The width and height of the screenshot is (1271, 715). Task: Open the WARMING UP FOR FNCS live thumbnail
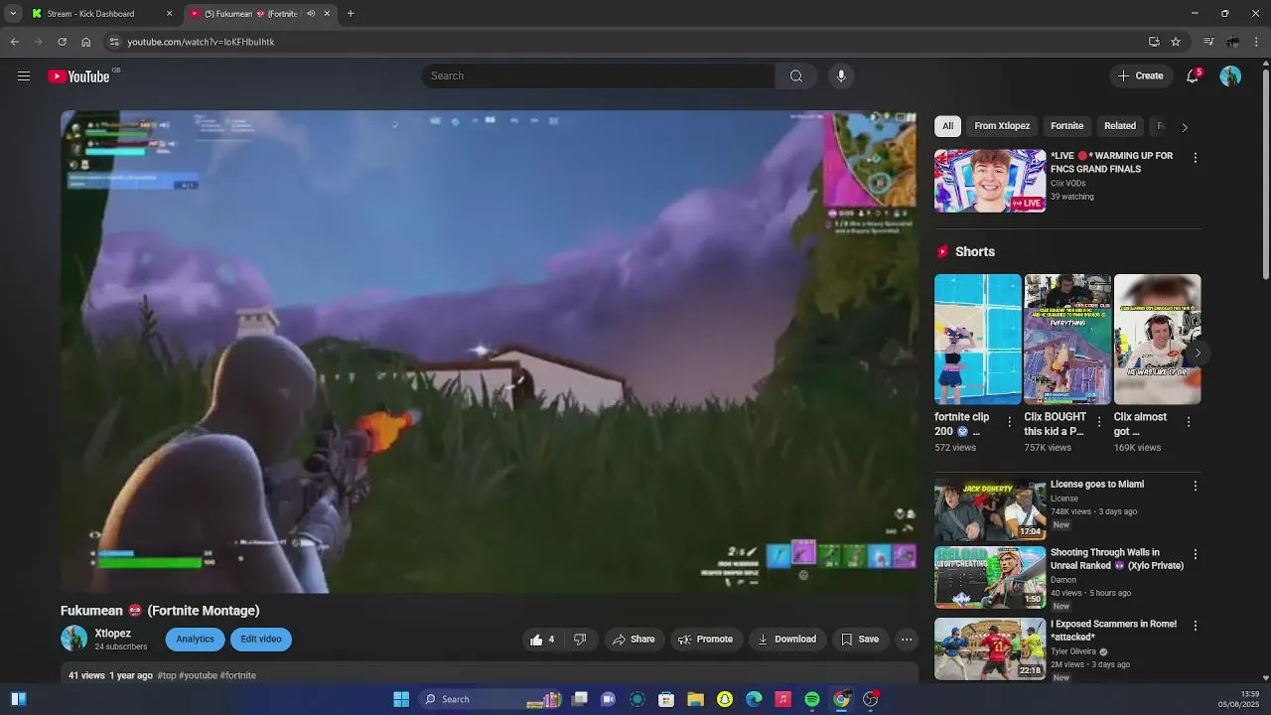pos(990,181)
